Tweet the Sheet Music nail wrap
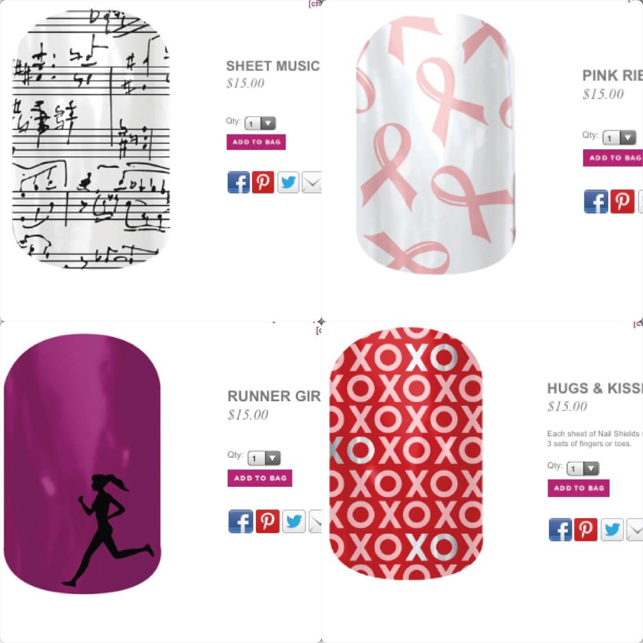The width and height of the screenshot is (643, 643). coord(288,182)
